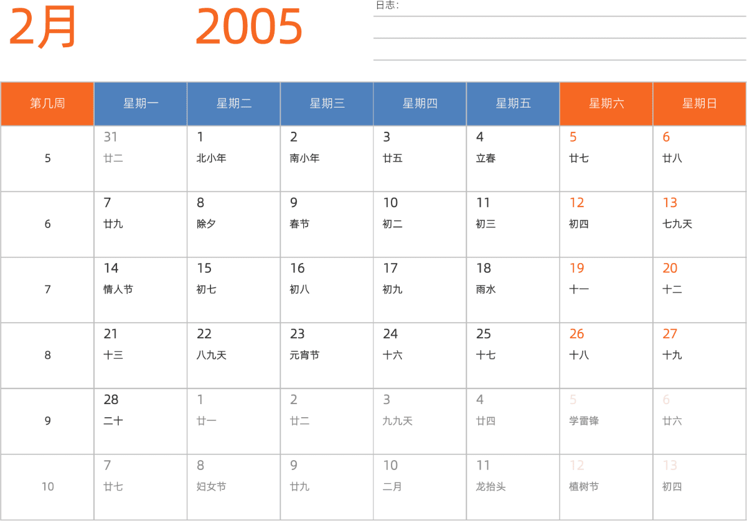Select the 雨水 solar term label
The height and width of the screenshot is (521, 747).
tap(486, 290)
